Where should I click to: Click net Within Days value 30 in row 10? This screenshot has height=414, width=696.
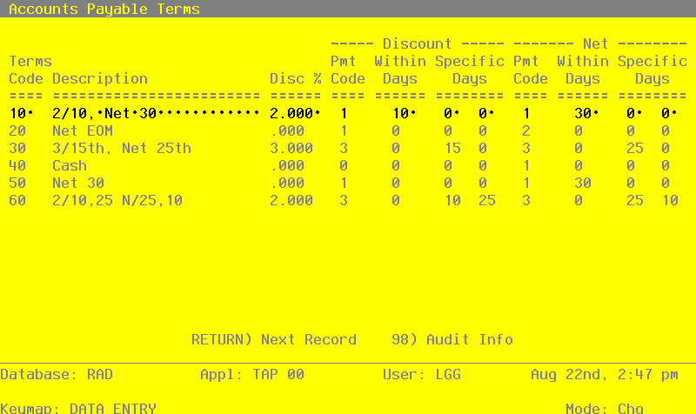tap(586, 113)
